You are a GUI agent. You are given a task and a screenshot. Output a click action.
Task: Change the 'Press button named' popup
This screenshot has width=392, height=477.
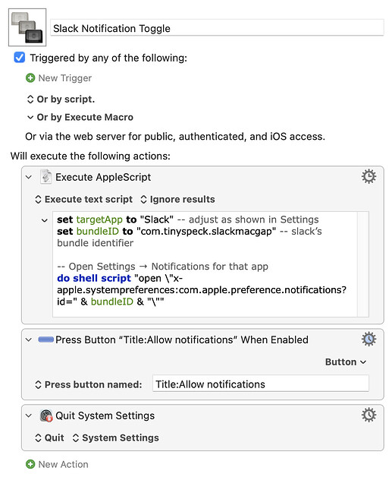tap(89, 384)
